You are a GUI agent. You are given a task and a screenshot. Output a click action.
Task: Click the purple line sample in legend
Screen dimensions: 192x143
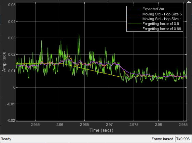click(x=135, y=29)
